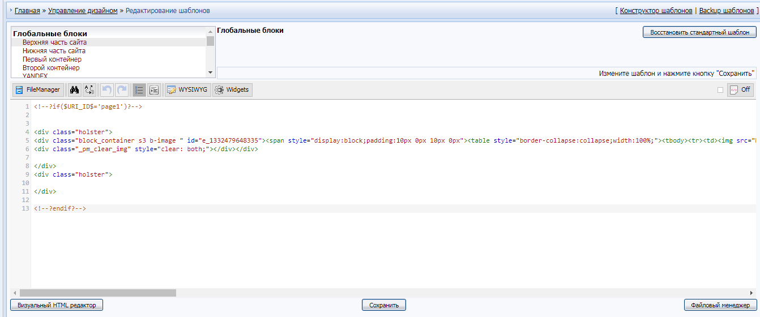Click the binoculars search icon
Image resolution: width=760 pixels, height=317 pixels.
[x=74, y=89]
